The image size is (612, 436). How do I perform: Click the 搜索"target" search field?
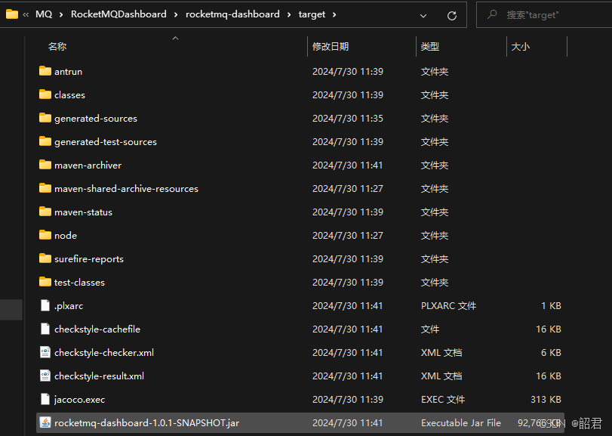pyautogui.click(x=544, y=15)
